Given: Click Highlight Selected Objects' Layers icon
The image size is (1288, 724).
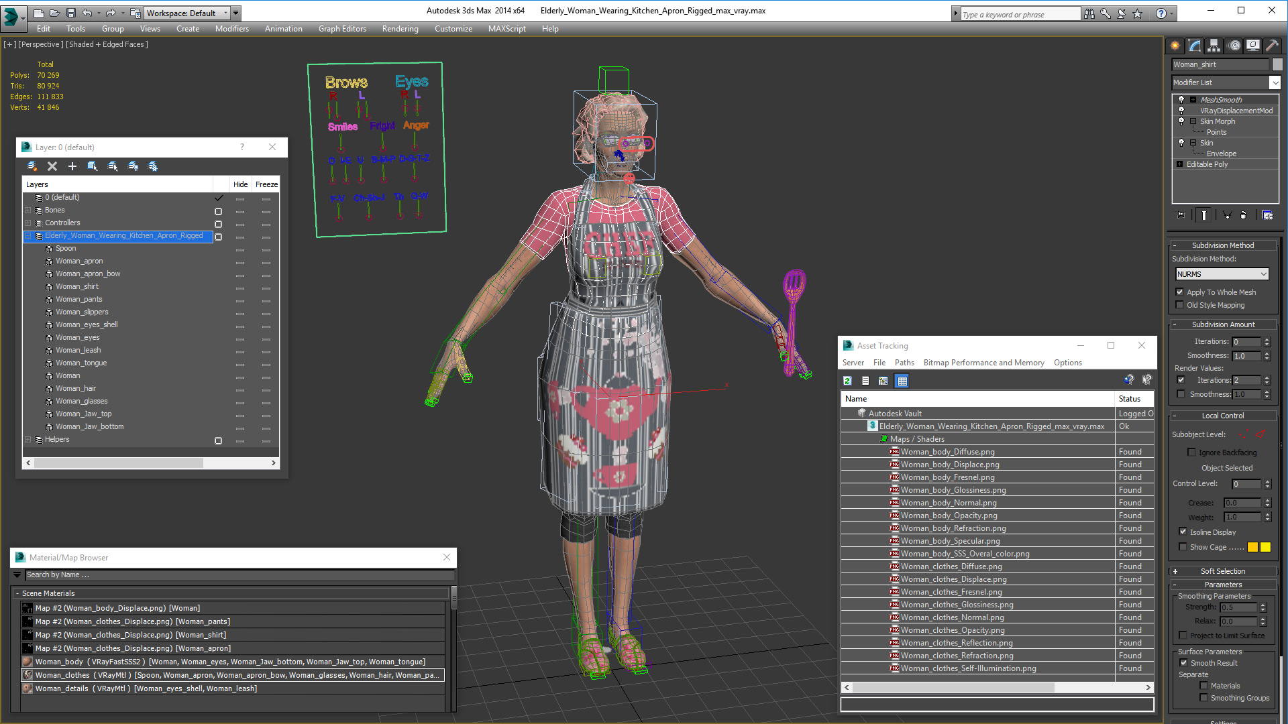Looking at the screenshot, I should click(x=113, y=166).
